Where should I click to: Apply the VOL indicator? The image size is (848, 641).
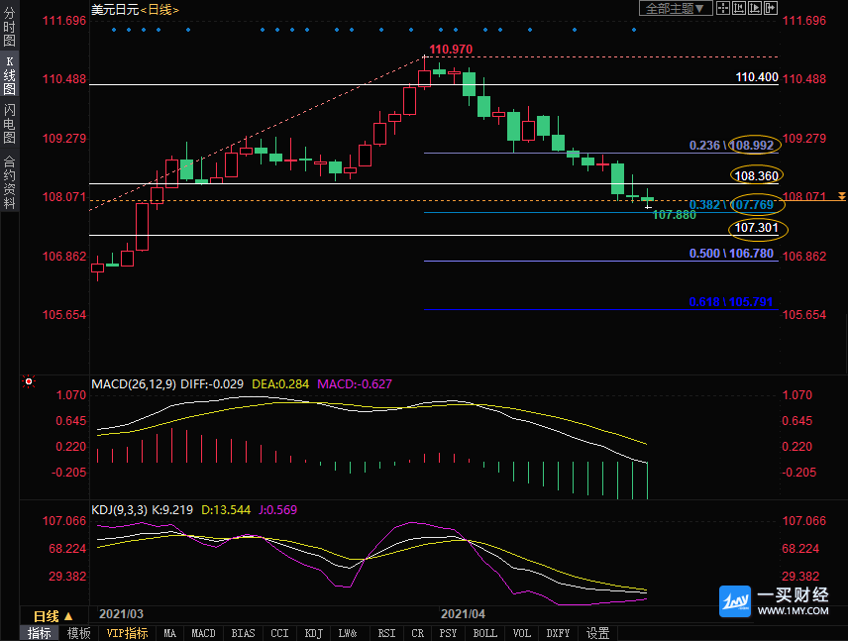coord(522,633)
